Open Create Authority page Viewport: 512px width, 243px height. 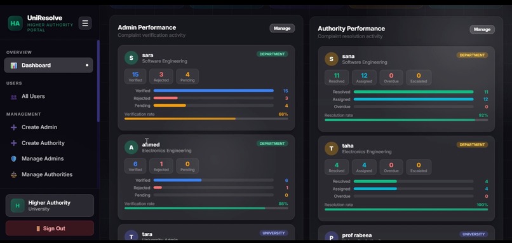48,143
